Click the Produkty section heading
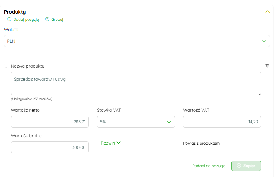Viewport: 274px width, 177px height. [15, 12]
